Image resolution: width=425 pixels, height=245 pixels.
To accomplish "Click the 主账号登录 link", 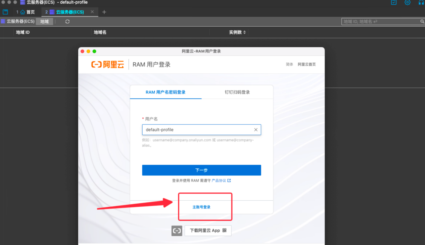I will click(x=201, y=207).
